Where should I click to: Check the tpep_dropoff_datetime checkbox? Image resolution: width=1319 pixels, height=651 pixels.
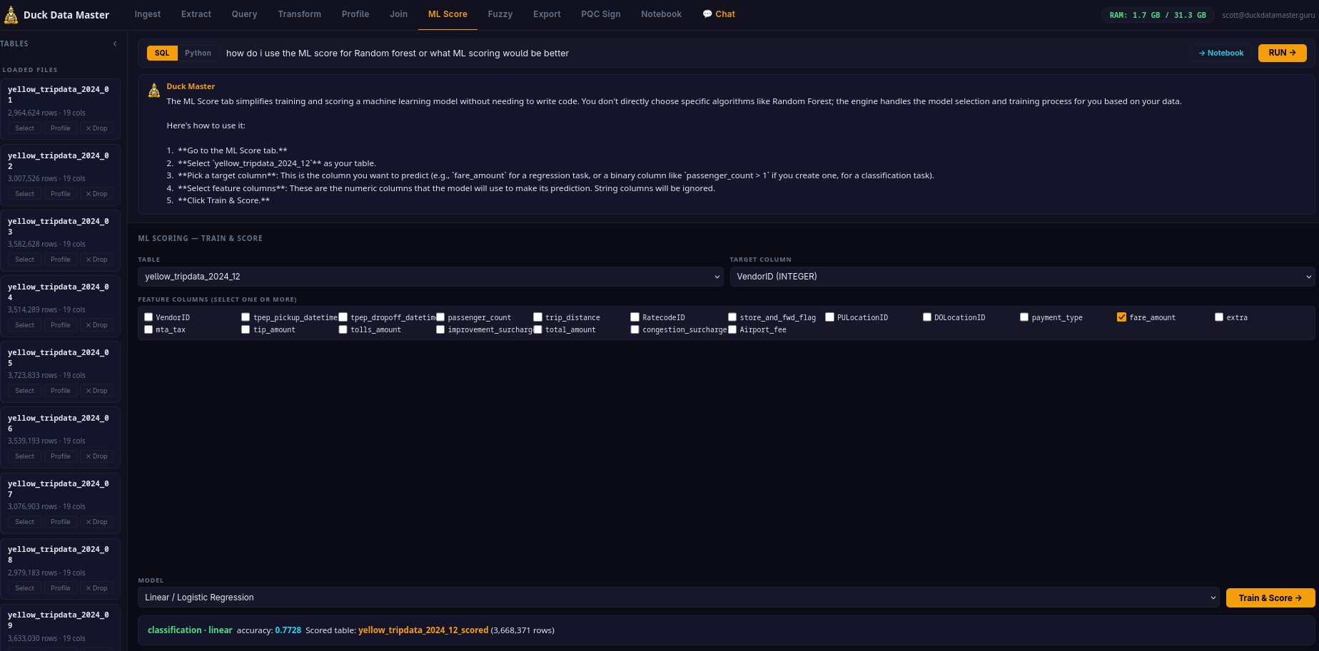click(343, 317)
